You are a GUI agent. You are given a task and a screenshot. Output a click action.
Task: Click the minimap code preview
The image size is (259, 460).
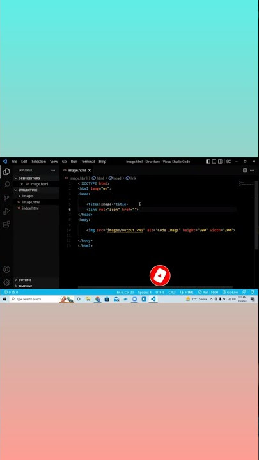[246, 183]
